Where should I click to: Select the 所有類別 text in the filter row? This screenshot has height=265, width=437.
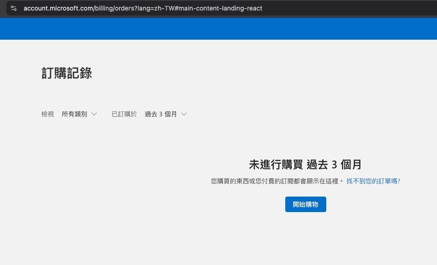74,114
